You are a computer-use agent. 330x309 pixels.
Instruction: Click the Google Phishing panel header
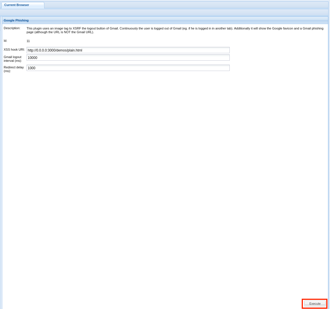16,20
